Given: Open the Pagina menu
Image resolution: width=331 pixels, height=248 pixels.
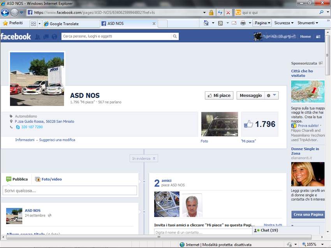Looking at the screenshot, I should (x=262, y=23).
